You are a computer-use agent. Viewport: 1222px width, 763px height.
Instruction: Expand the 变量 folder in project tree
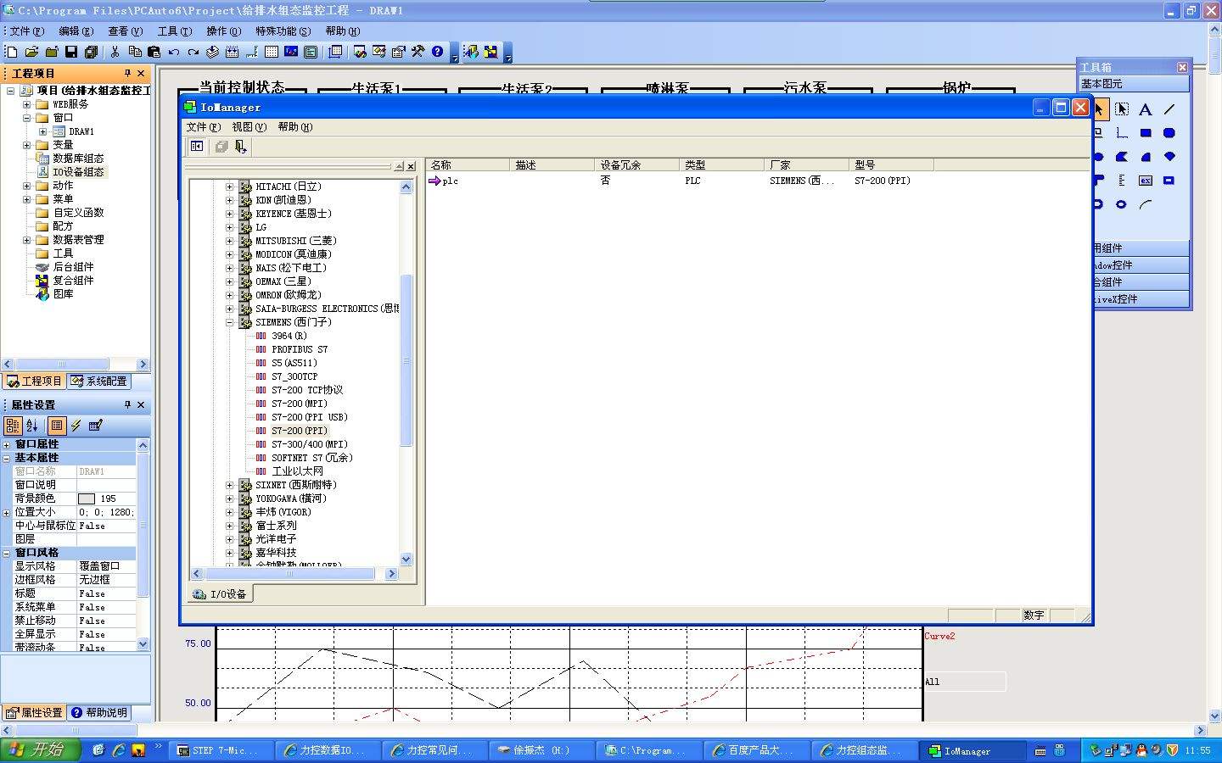[26, 145]
